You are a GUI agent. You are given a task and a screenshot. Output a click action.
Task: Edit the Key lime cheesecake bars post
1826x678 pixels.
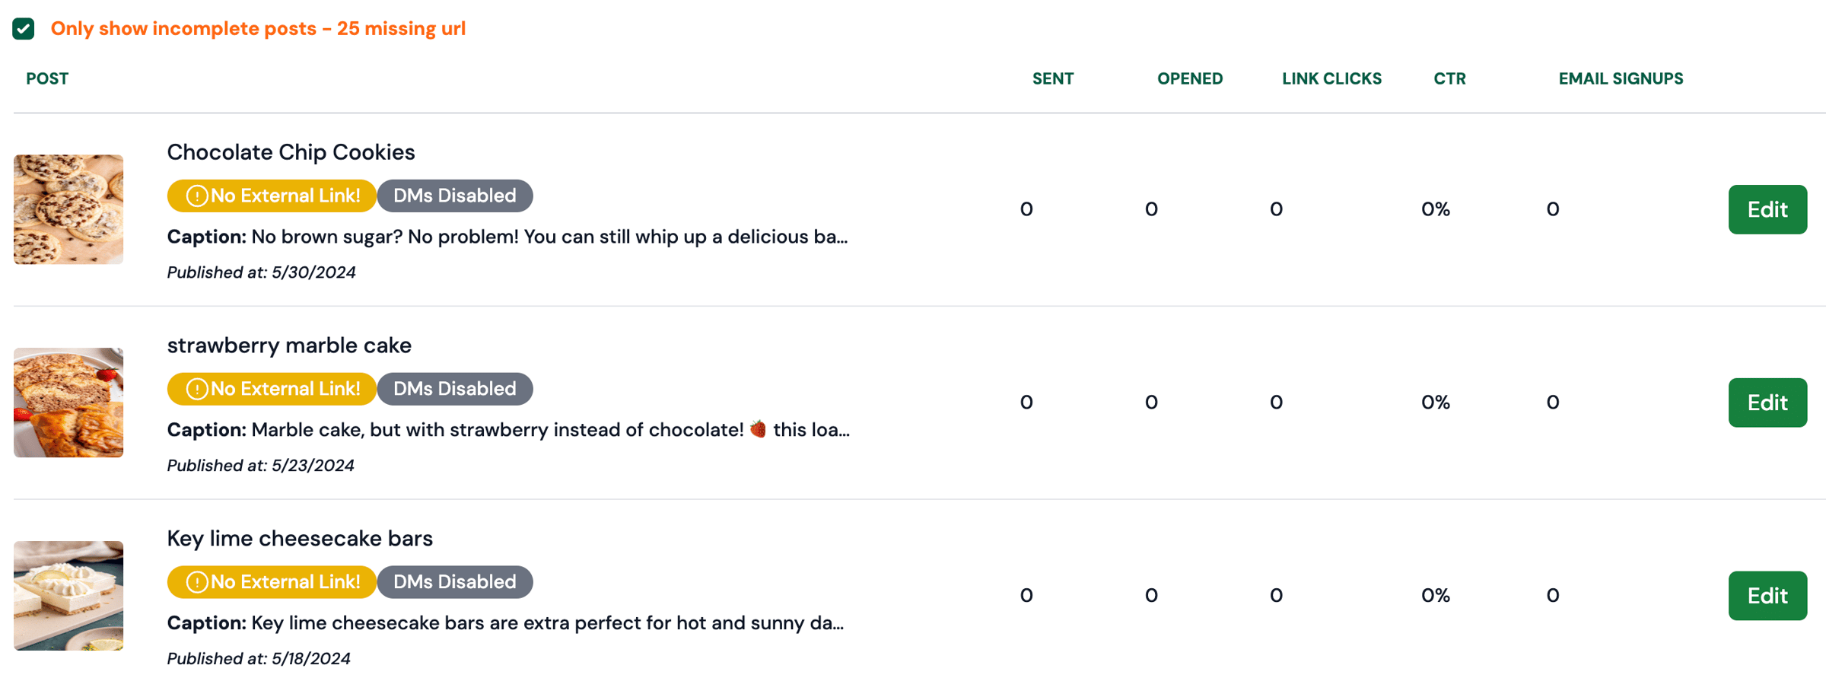[1767, 596]
